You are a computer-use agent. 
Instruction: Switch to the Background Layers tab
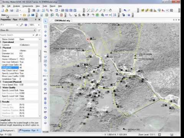coord(8,130)
